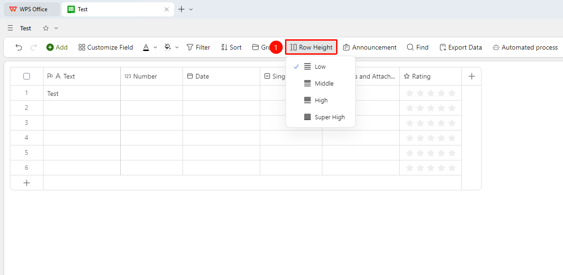Expand the font color dropdown arrow
Viewport: 563px width, 275px height.
pos(155,47)
